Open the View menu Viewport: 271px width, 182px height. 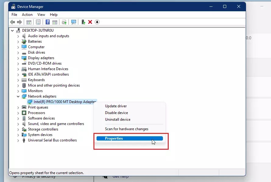point(41,14)
